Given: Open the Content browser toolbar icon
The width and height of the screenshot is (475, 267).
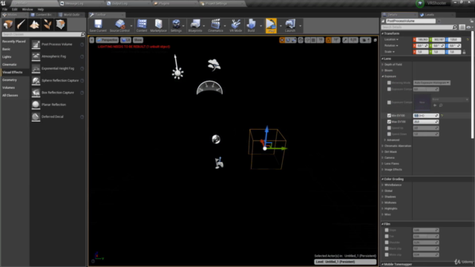Looking at the screenshot, I should [x=142, y=24].
